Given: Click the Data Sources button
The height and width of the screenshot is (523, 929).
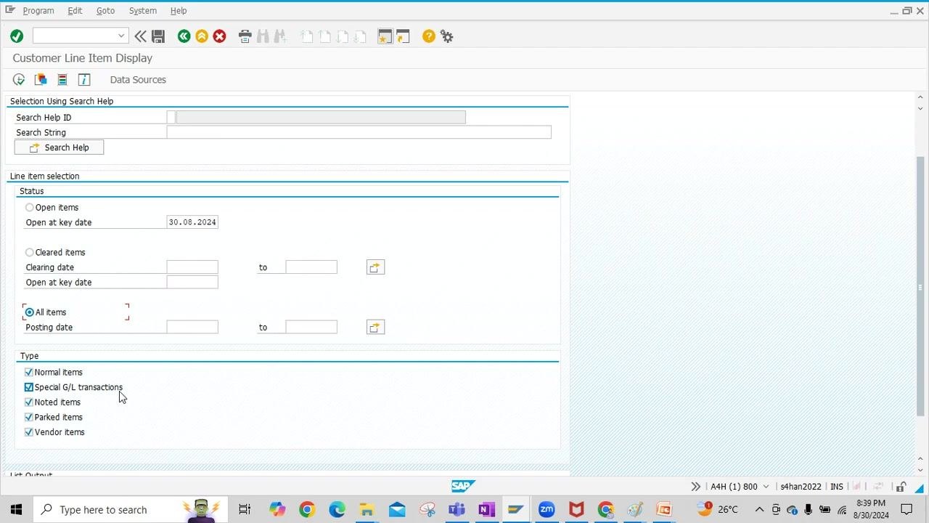Looking at the screenshot, I should [x=138, y=80].
